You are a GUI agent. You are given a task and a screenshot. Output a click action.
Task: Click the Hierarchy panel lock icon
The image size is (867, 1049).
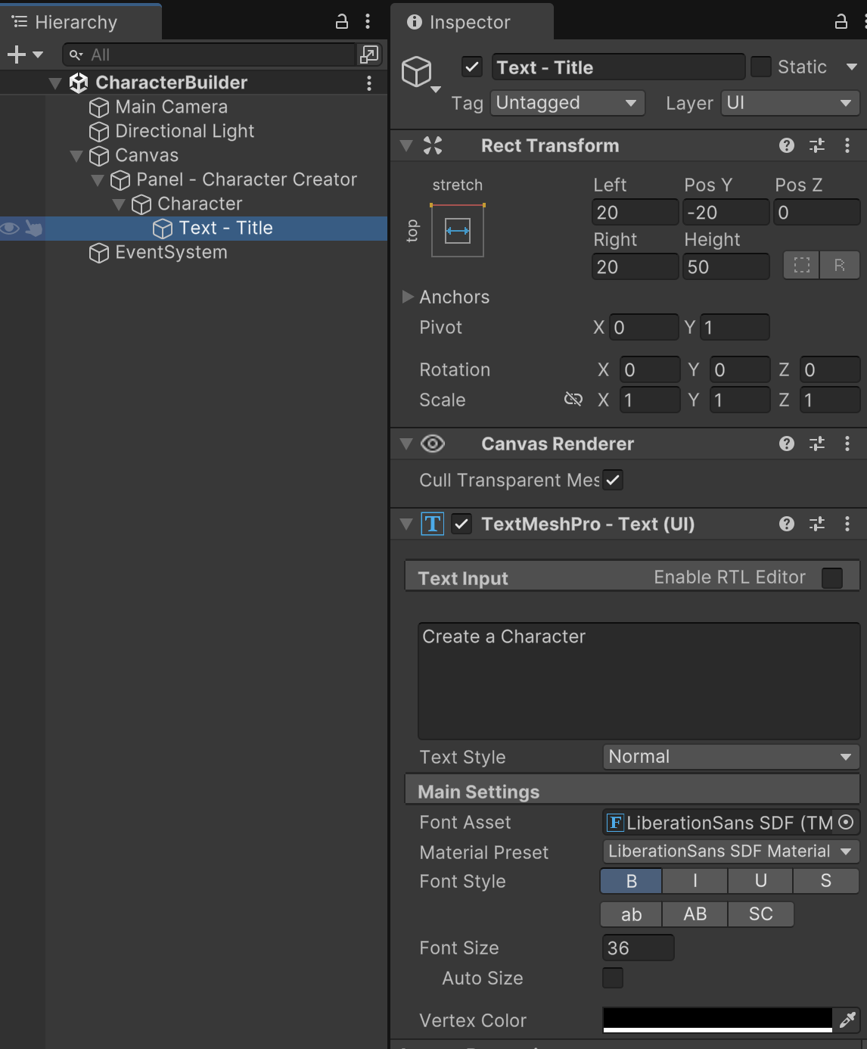point(342,22)
